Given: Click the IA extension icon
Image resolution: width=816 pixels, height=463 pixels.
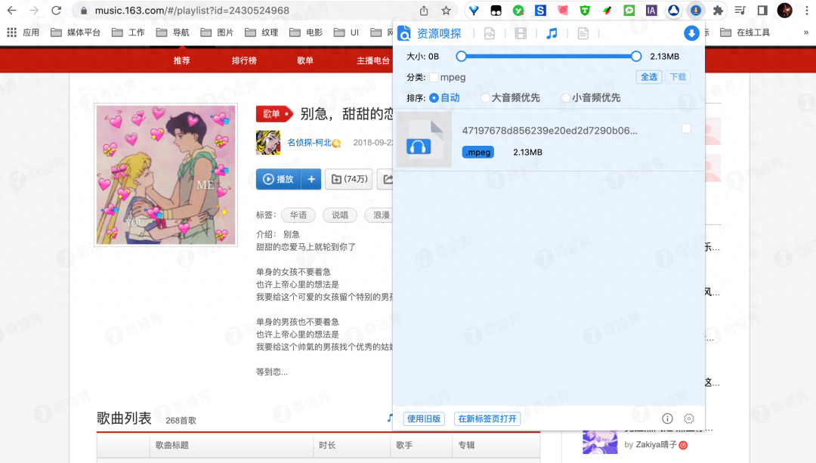Looking at the screenshot, I should 651,11.
